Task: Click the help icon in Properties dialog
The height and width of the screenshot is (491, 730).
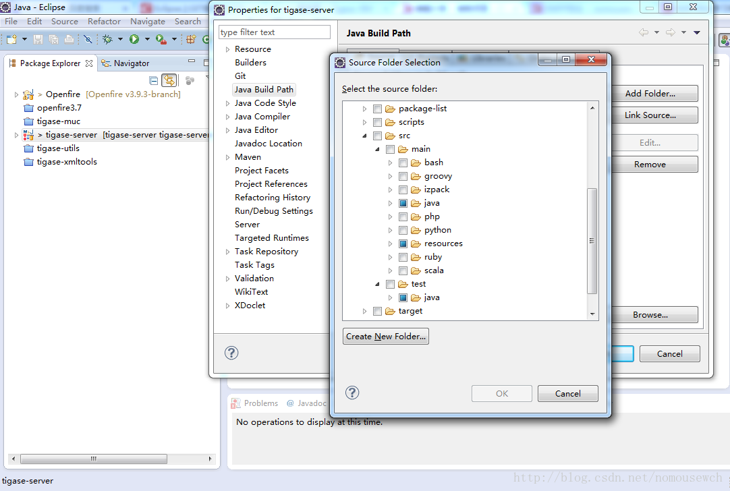Action: coord(231,353)
